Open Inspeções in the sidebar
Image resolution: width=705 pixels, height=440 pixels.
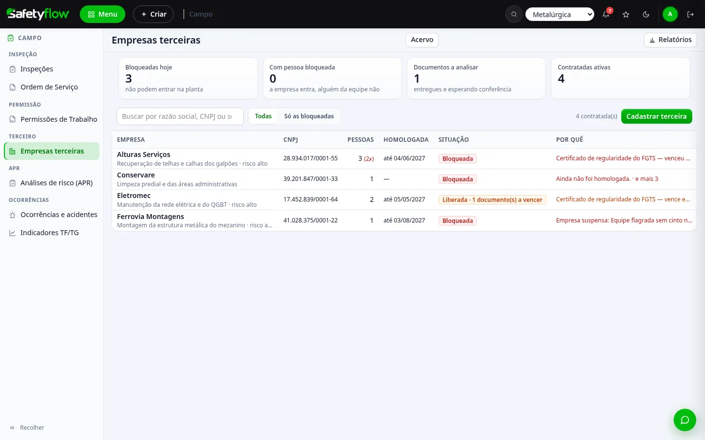52,69
